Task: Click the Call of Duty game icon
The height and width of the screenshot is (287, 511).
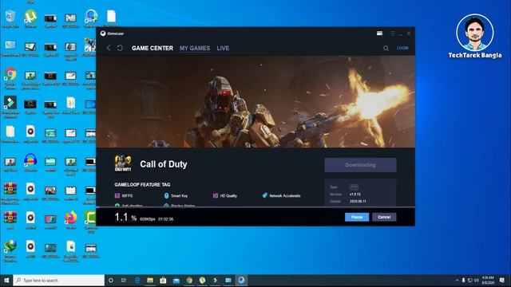Action: [x=123, y=163]
